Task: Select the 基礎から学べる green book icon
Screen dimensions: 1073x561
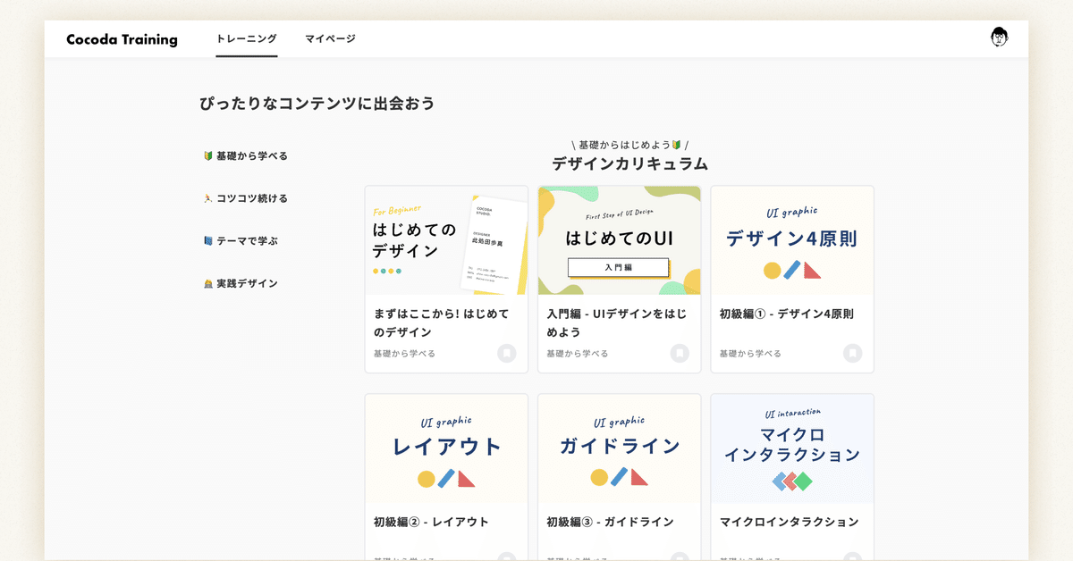Action: [206, 155]
